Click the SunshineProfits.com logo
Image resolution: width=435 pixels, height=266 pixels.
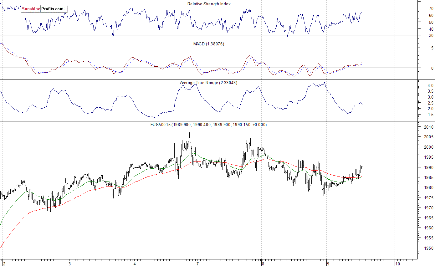point(44,9)
